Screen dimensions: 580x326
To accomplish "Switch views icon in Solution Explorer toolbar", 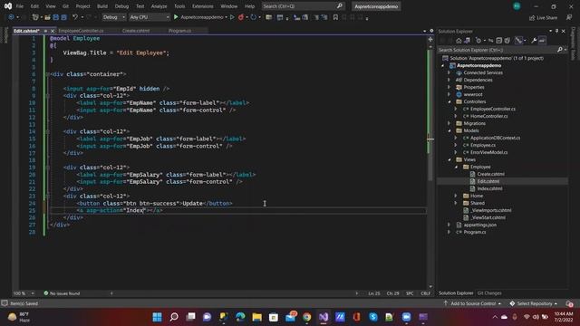I will coord(468,40).
